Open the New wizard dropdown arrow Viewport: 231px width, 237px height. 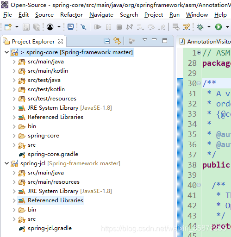(x=17, y=27)
